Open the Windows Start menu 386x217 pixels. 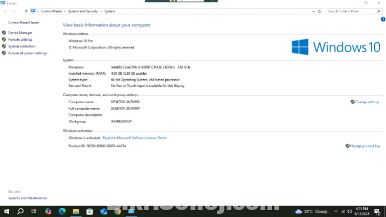pos(6,211)
